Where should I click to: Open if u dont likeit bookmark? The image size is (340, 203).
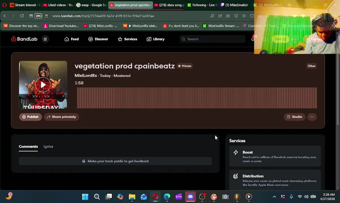tap(181, 26)
